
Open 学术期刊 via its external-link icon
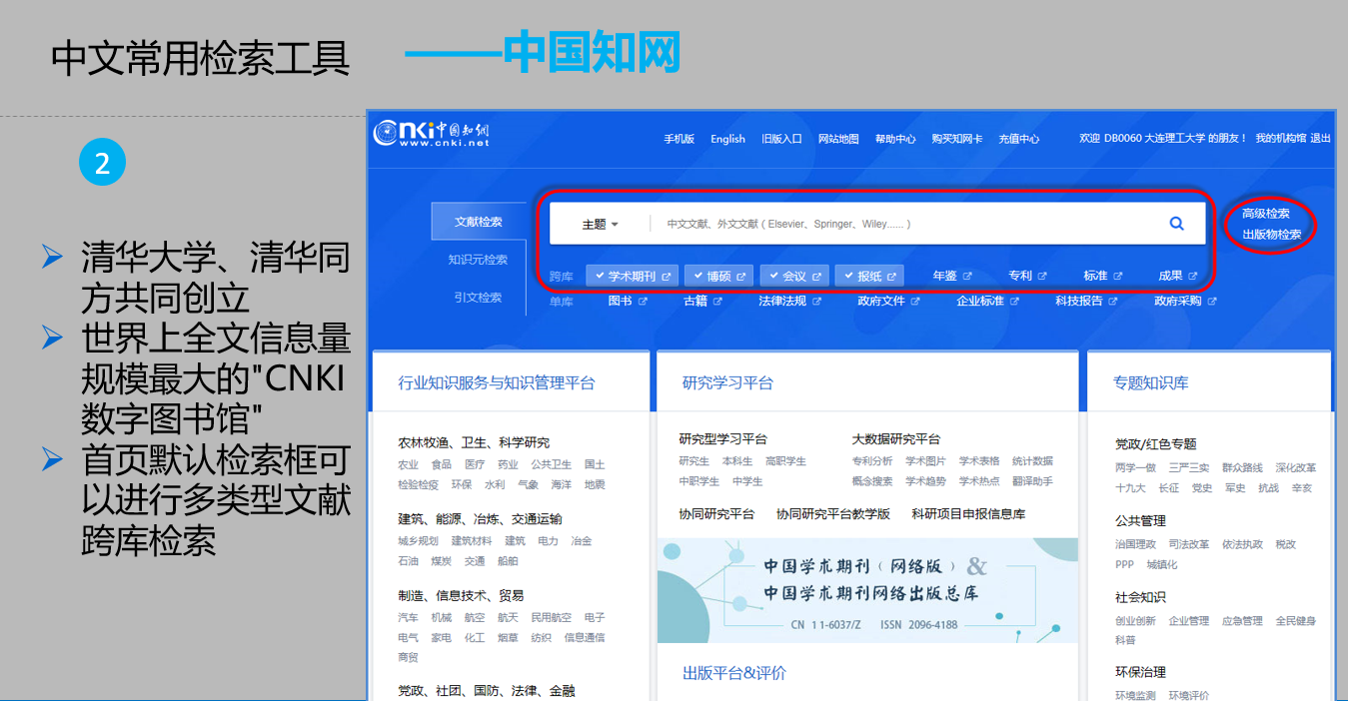[x=666, y=275]
